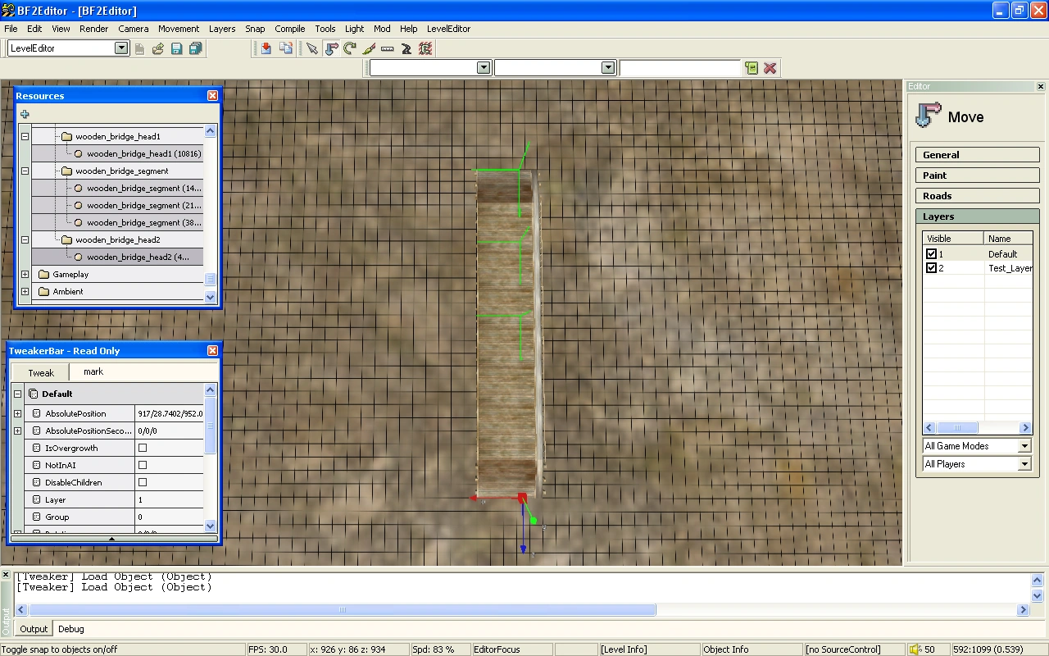Activate the Move tool in toolbar
The height and width of the screenshot is (656, 1049).
pyautogui.click(x=331, y=48)
